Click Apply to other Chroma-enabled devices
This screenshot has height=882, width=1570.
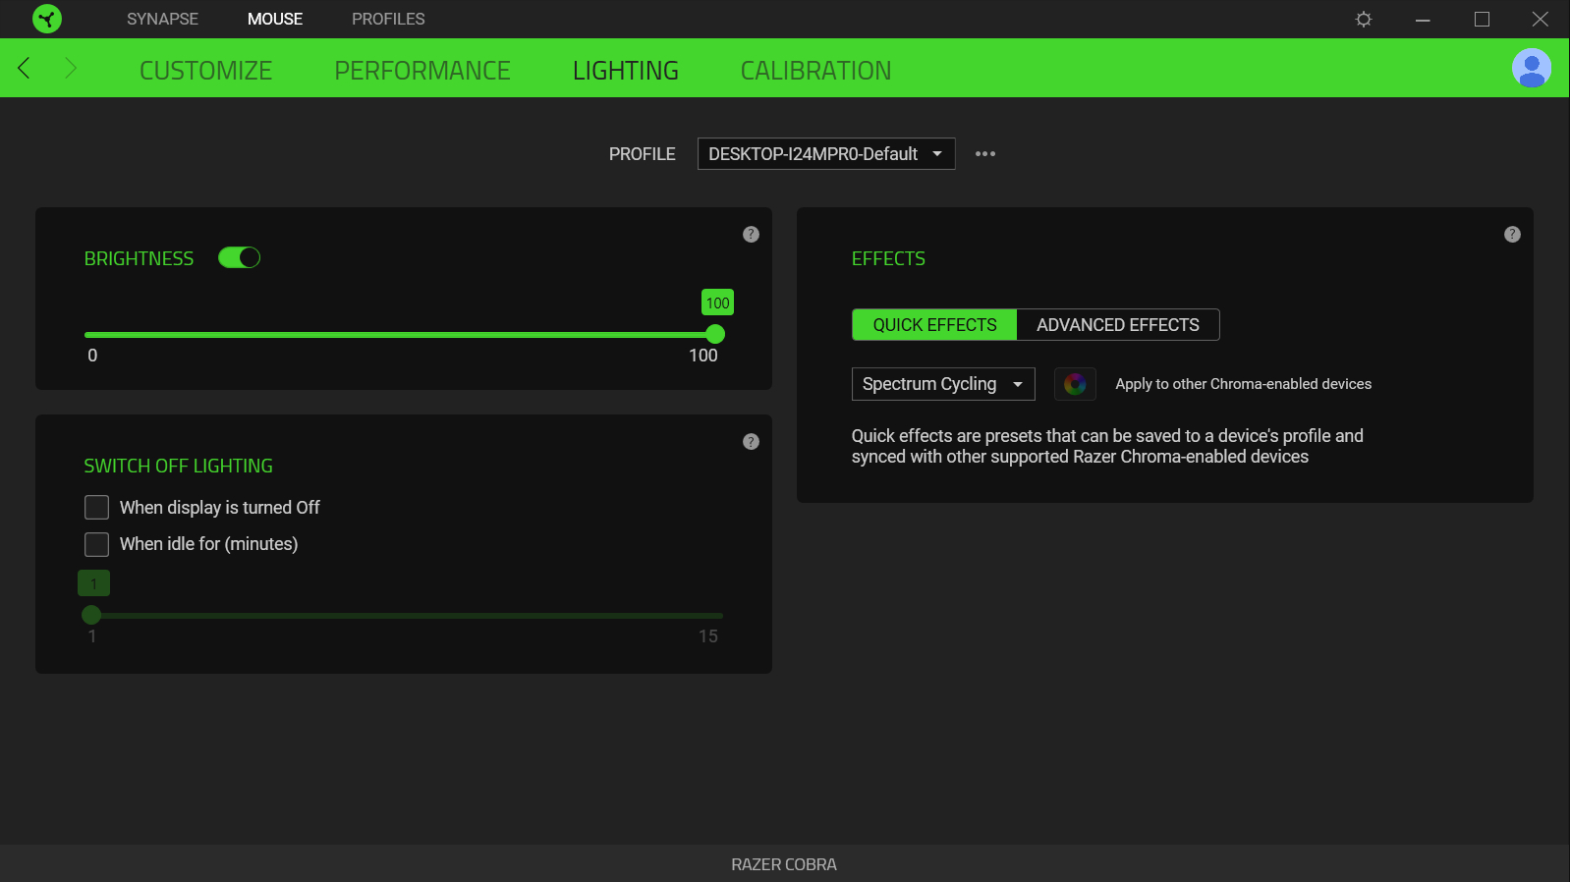tap(1243, 384)
